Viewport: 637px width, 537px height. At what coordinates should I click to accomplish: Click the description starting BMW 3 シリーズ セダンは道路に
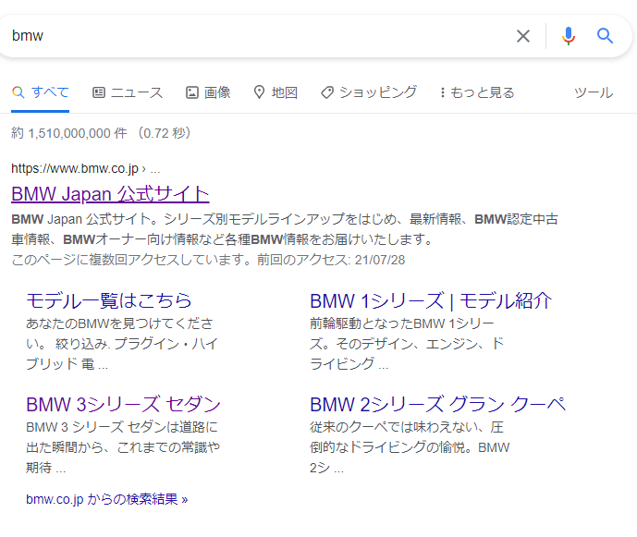coord(123,447)
